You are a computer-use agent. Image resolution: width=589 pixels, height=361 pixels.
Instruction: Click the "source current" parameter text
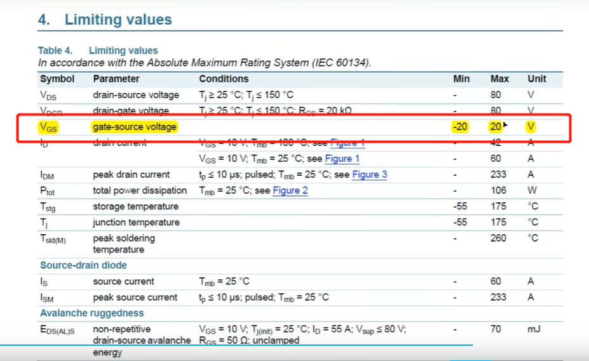[124, 282]
